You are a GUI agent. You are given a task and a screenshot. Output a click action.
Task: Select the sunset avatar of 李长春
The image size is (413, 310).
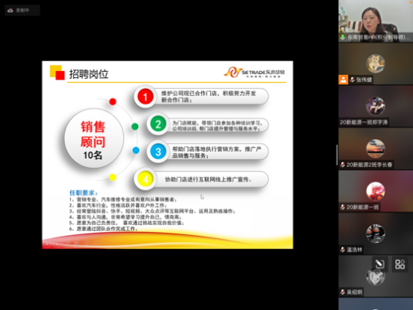point(376,148)
